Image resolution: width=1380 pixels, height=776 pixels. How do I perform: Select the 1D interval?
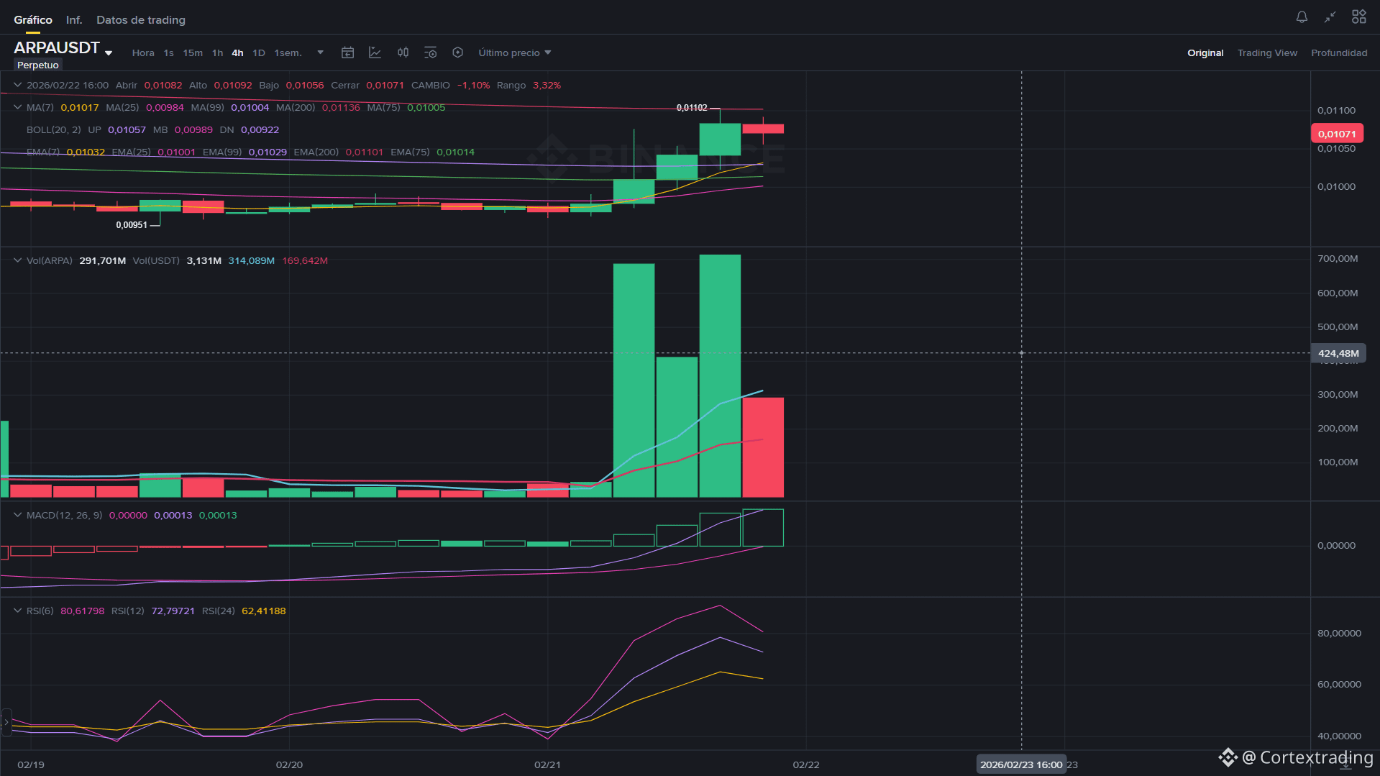259,53
